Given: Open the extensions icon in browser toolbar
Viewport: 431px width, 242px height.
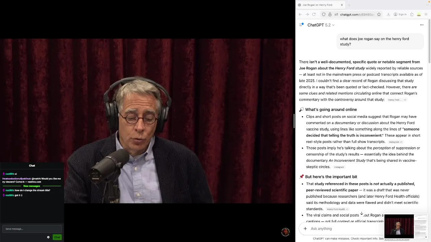Looking at the screenshot, I should click(x=411, y=14).
